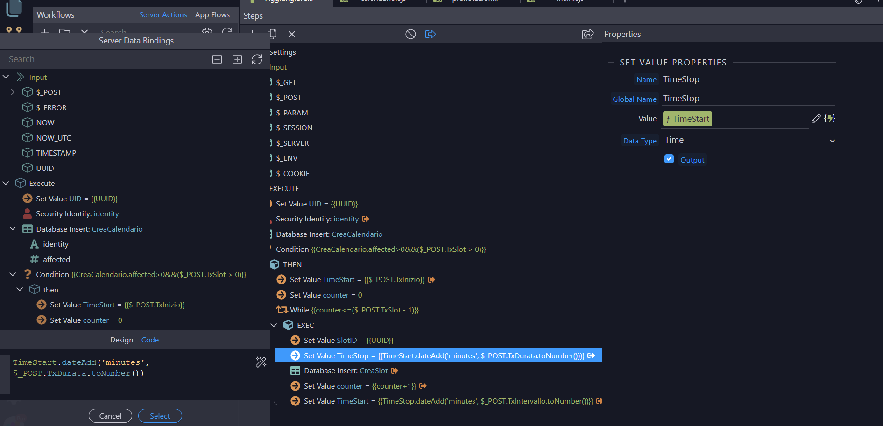Collapse all nodes in Server Data Bindings
Viewport: 883px width, 426px height.
pyautogui.click(x=217, y=59)
